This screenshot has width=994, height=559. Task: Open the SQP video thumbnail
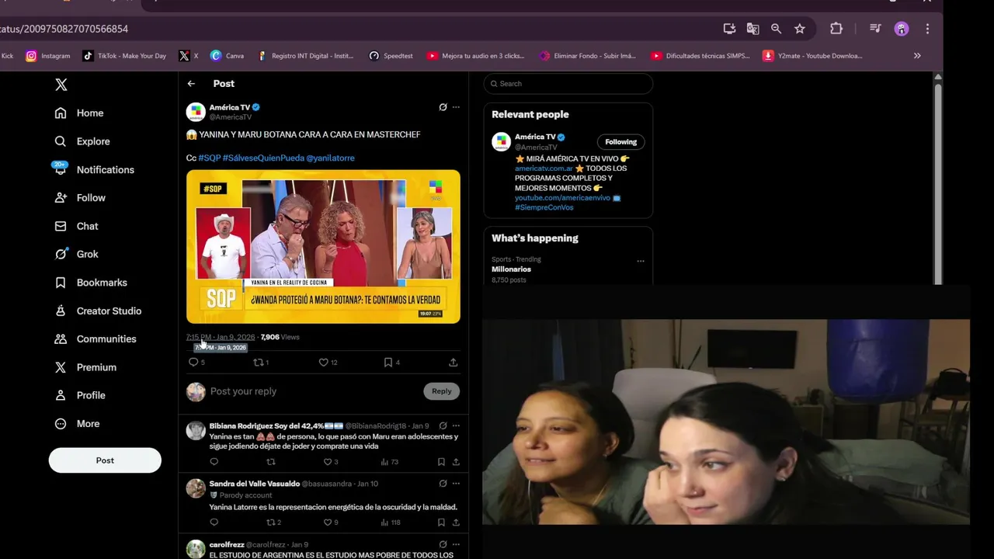point(323,246)
